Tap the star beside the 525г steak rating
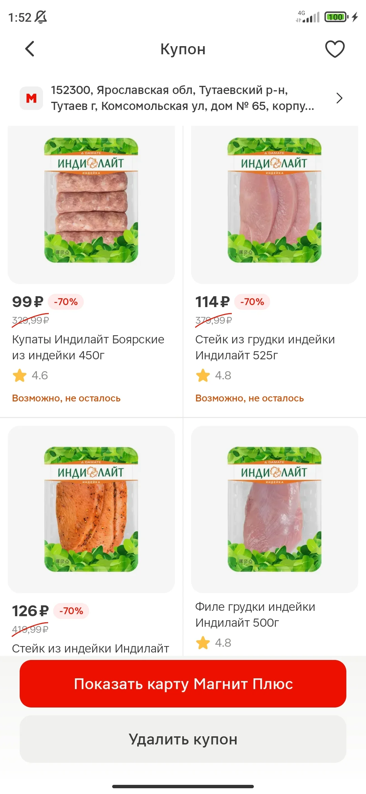This screenshot has height=794, width=366. tap(203, 375)
